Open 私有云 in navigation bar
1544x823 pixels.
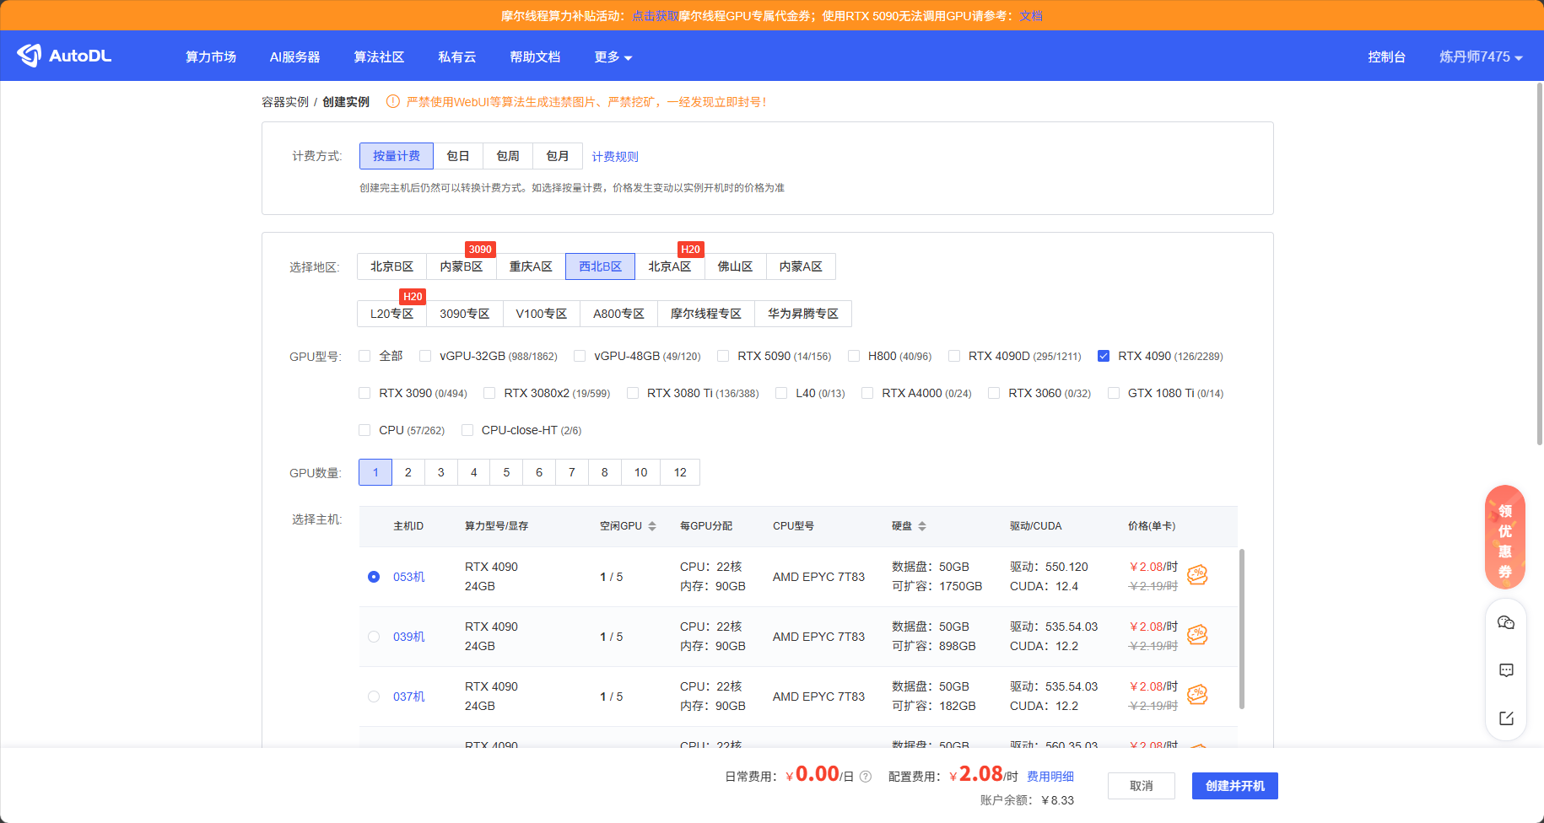click(457, 56)
